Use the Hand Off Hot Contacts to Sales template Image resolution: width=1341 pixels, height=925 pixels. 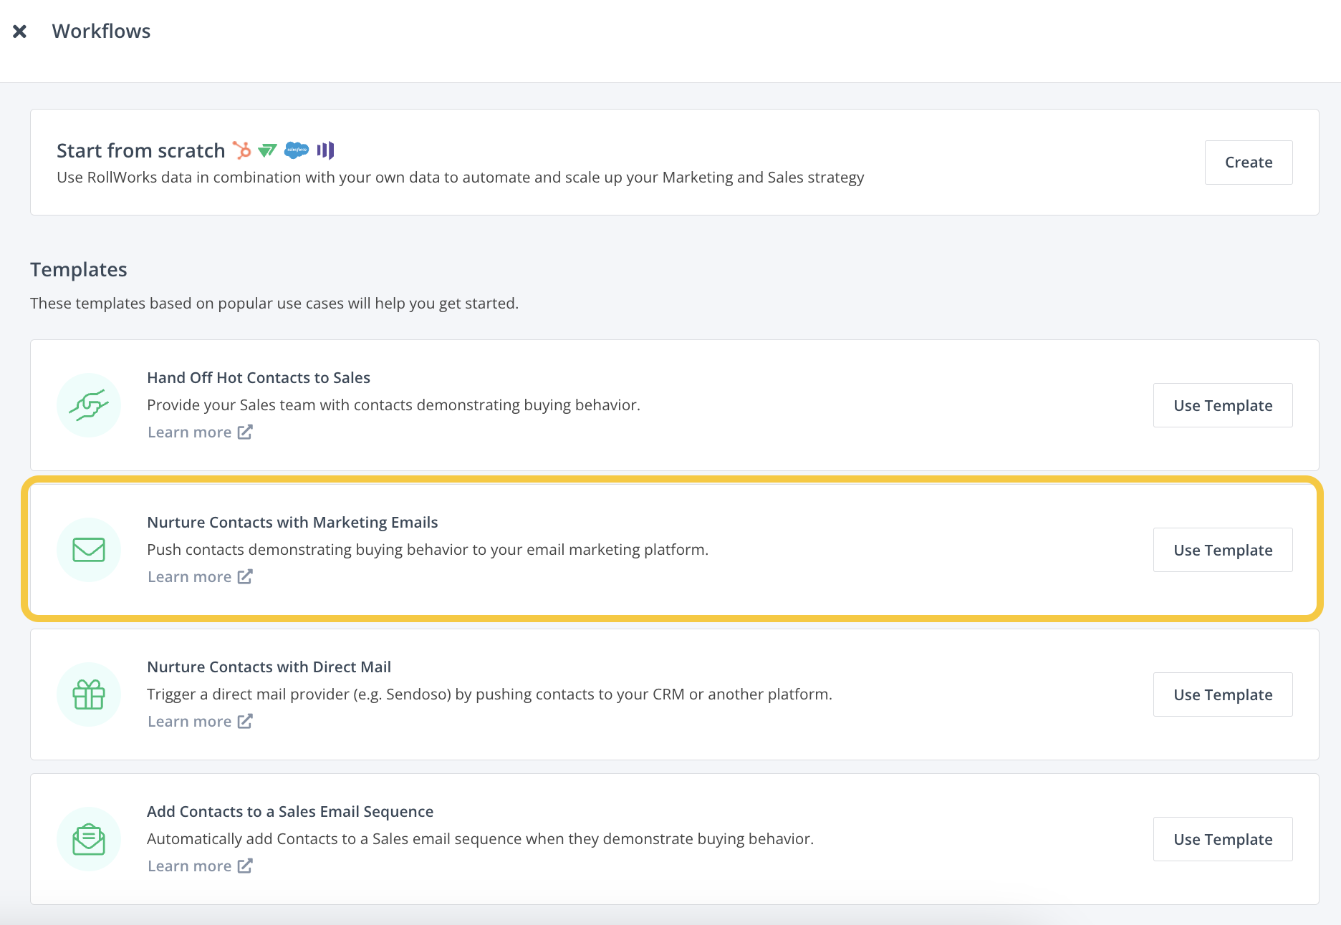(x=1223, y=405)
